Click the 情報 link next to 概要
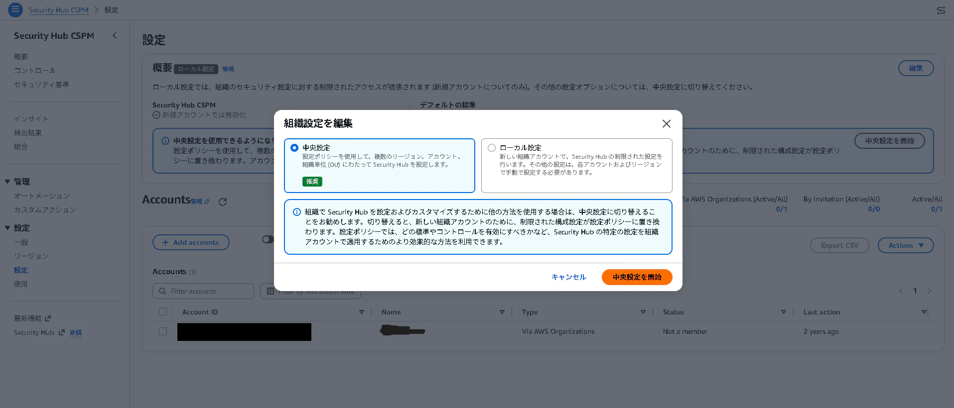Screen dimensions: 954x408 [x=228, y=69]
